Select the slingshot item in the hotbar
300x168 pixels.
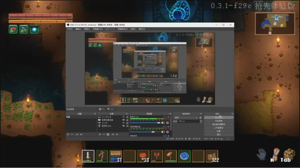click(x=157, y=156)
